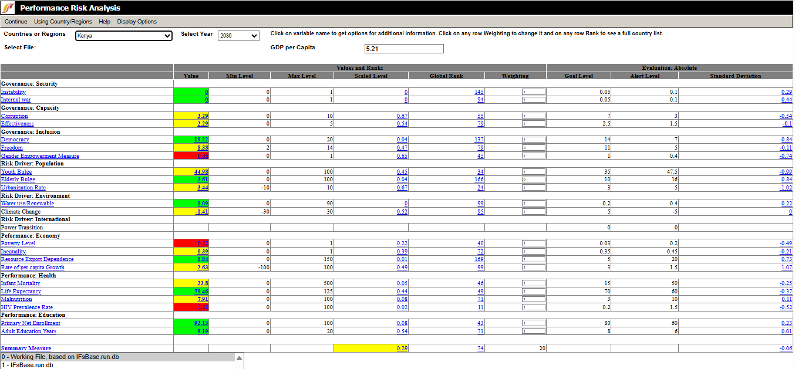Open the Display Options menu

tap(137, 22)
